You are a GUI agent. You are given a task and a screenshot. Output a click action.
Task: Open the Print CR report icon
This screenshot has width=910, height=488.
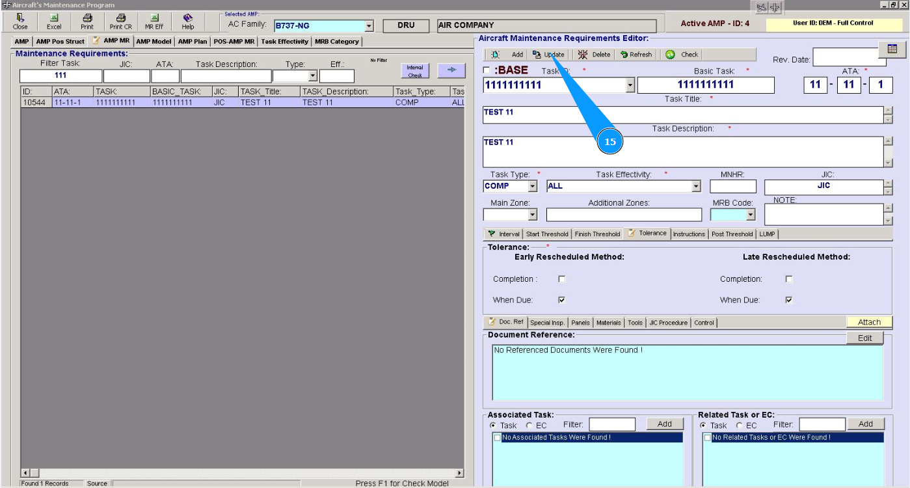coord(120,21)
